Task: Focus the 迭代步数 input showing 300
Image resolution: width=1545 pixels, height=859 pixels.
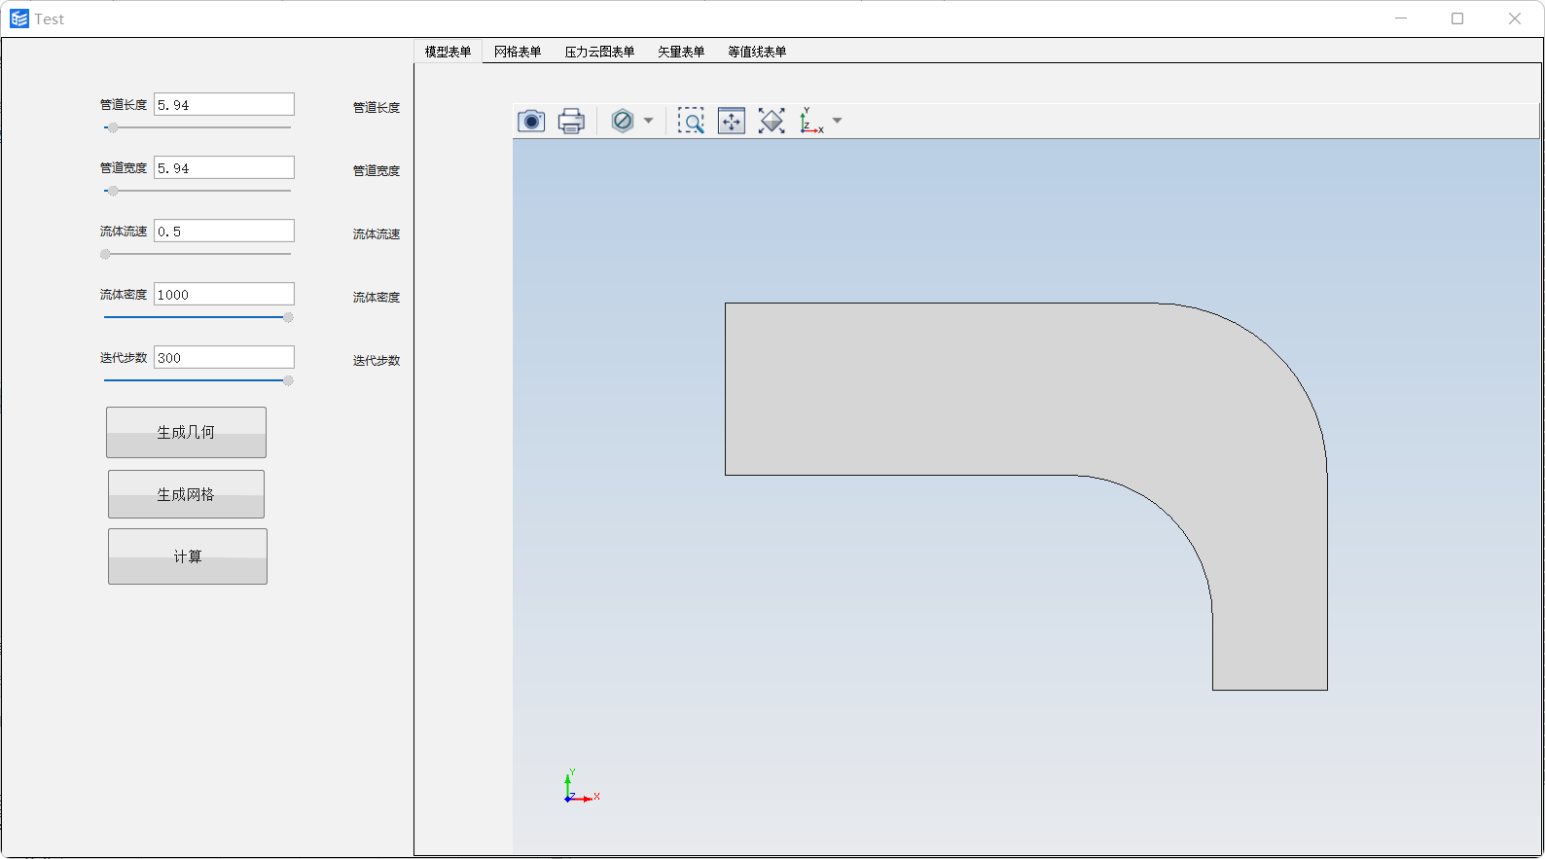Action: (224, 357)
